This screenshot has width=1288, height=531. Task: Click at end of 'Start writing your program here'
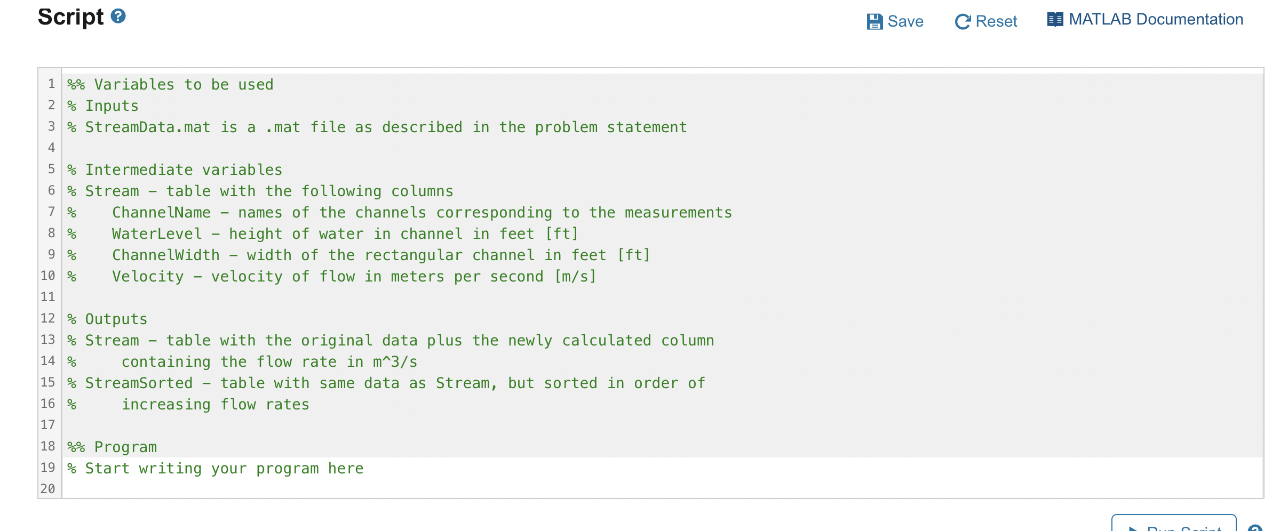(x=364, y=468)
